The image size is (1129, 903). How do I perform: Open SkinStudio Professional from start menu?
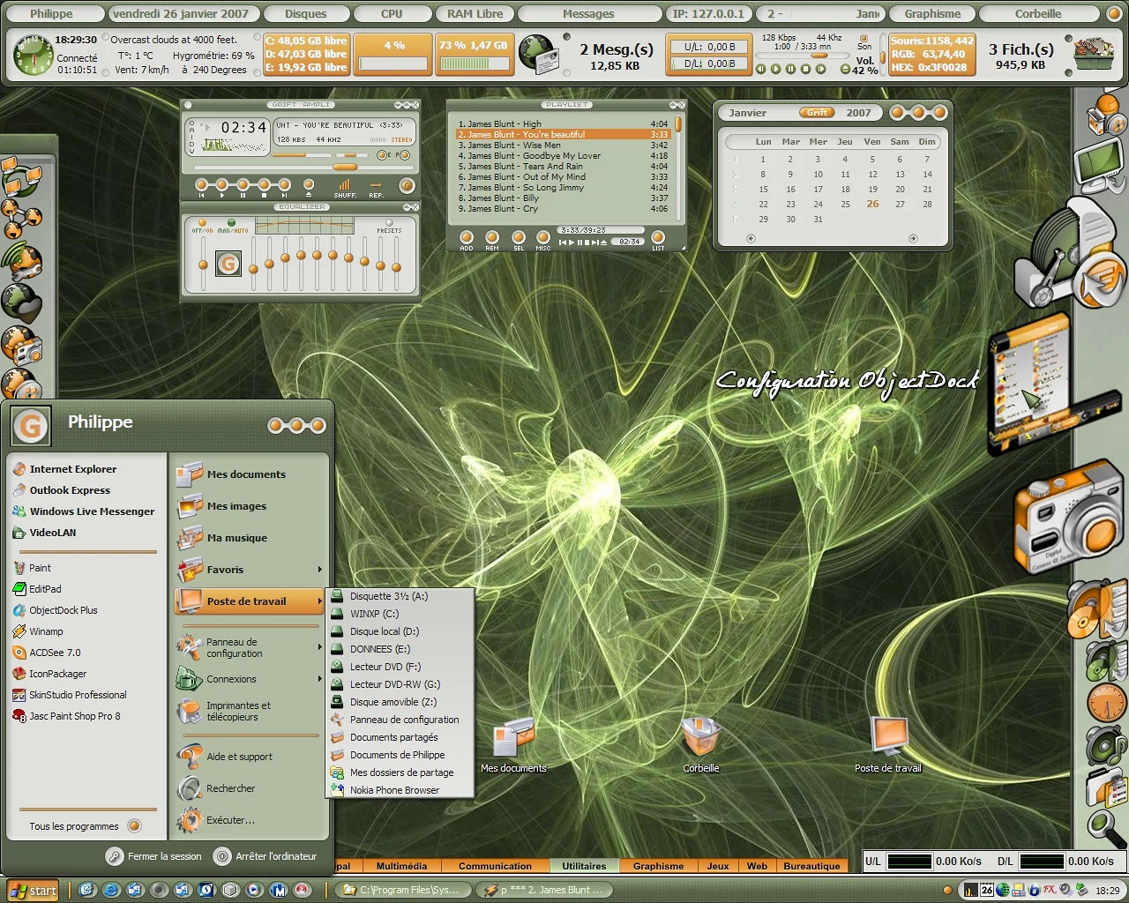point(78,695)
